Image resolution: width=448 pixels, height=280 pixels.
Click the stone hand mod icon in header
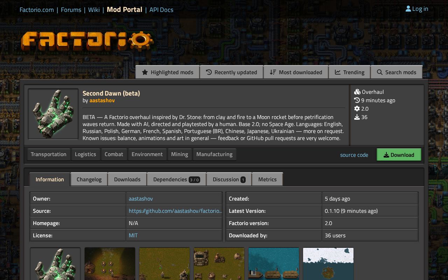tap(53, 114)
